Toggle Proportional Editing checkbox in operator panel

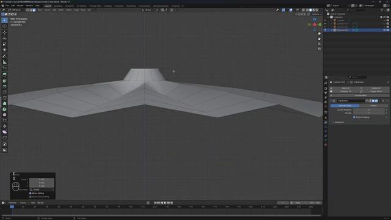[x=31, y=197]
